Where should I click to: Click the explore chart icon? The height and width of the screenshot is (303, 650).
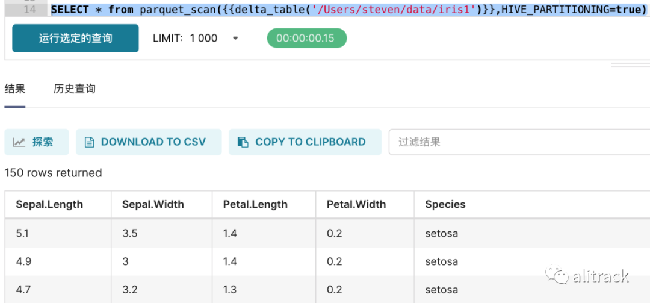click(x=20, y=142)
